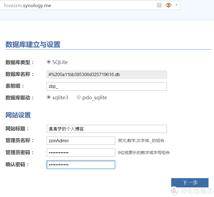Select the pdo_sqlite driver option
The image size is (214, 197).
tap(78, 97)
